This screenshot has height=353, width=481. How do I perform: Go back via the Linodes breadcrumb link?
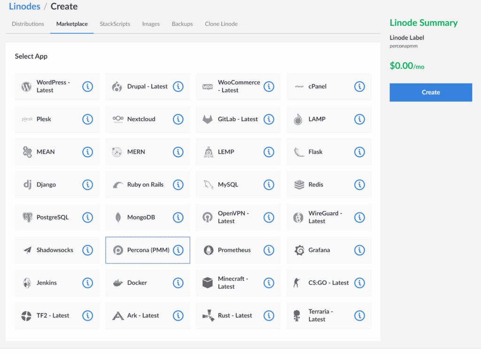[x=24, y=6]
